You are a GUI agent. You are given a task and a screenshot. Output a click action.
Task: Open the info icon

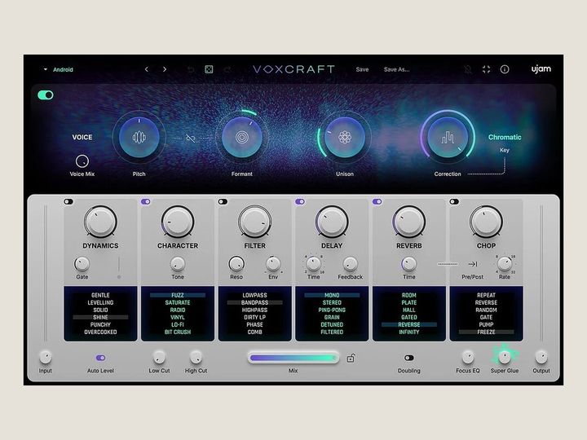505,69
